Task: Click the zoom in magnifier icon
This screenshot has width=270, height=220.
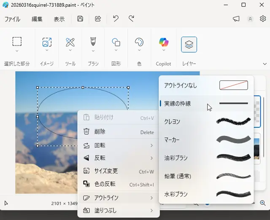Action: pyautogui.click(x=263, y=203)
